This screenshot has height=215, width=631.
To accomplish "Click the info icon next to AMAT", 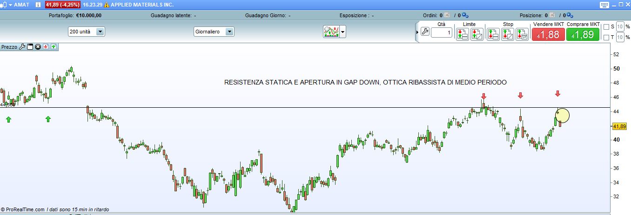I will pos(38,4).
